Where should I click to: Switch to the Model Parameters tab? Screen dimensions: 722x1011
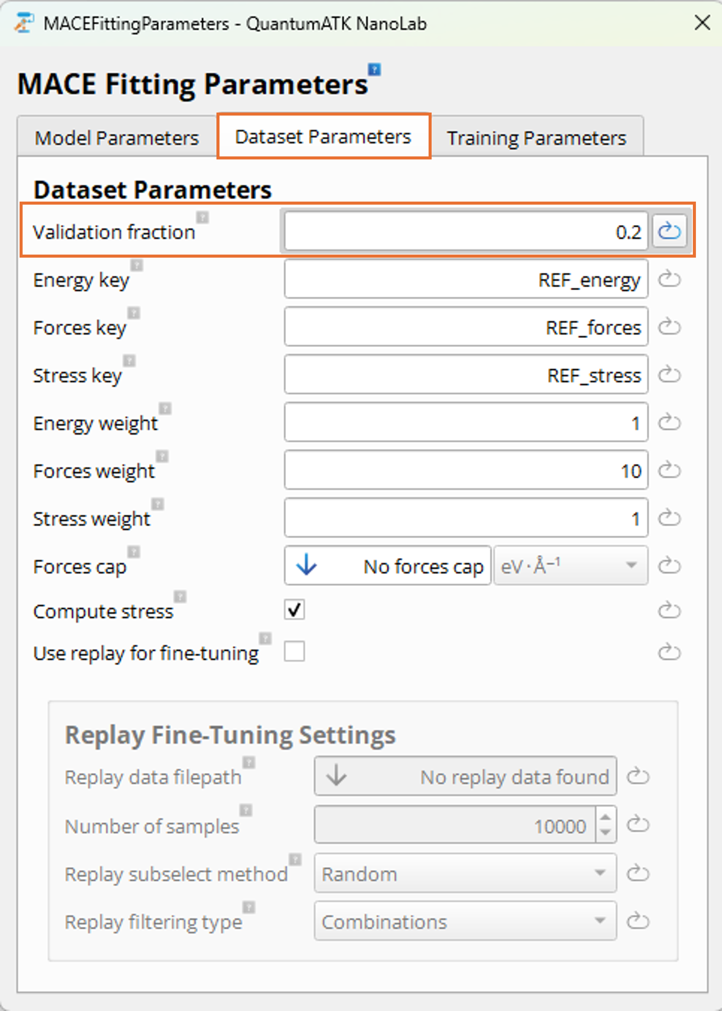pyautogui.click(x=117, y=138)
